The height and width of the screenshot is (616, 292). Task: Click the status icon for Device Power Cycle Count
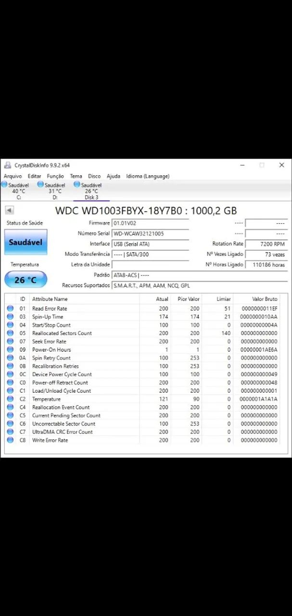coord(10,374)
